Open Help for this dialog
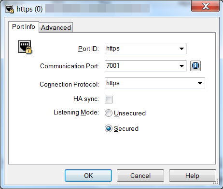223x189 pixels. (192, 176)
